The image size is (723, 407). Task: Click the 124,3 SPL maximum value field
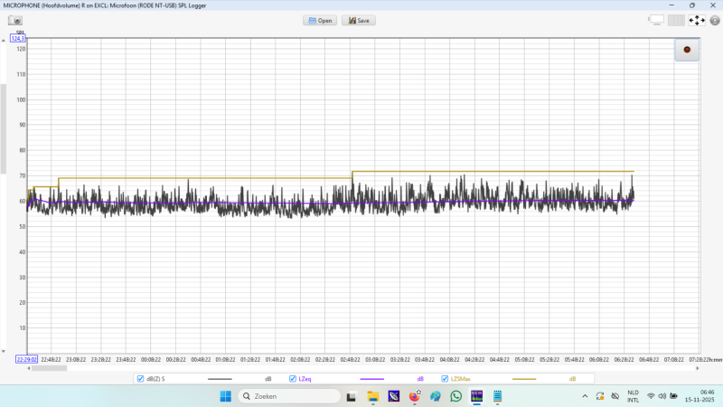tap(18, 38)
